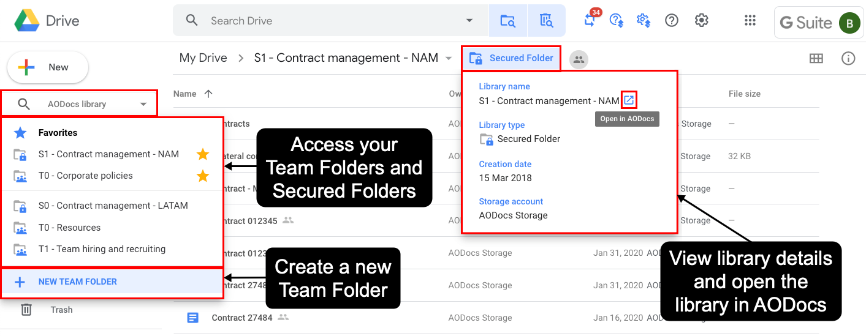Open Trash in the sidebar
Viewport: 866px width, 336px height.
[61, 310]
